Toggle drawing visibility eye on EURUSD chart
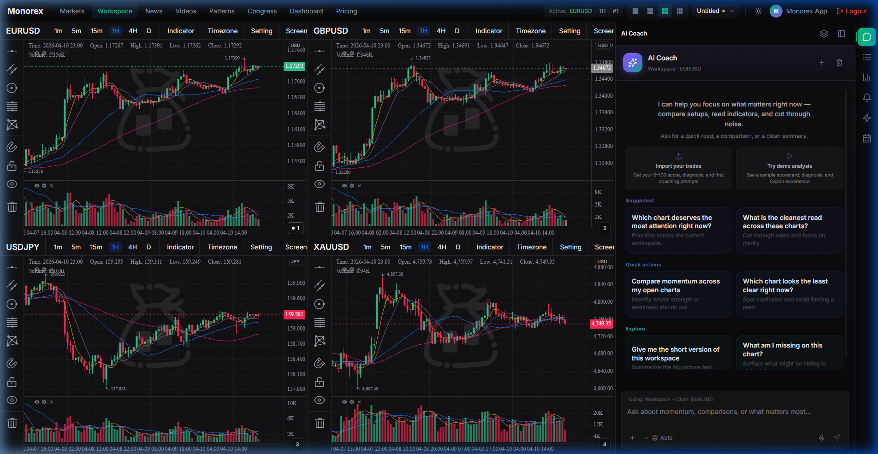 pos(12,184)
